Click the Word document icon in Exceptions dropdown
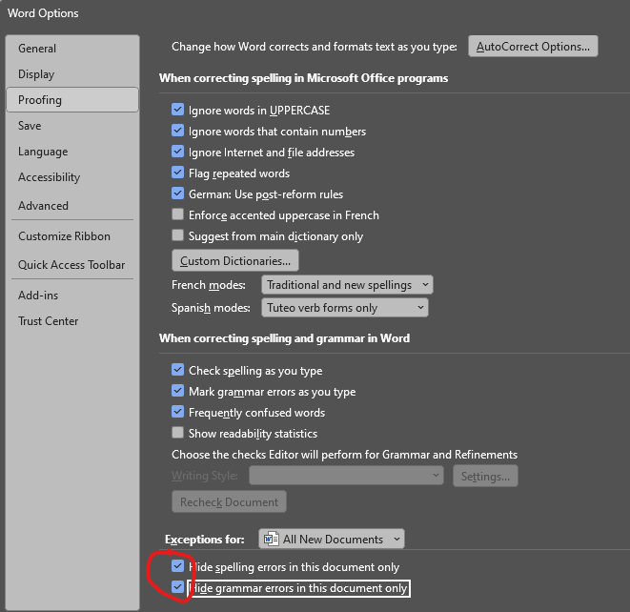 [x=271, y=539]
